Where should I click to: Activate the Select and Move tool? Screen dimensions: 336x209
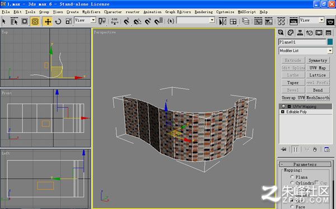(48, 21)
